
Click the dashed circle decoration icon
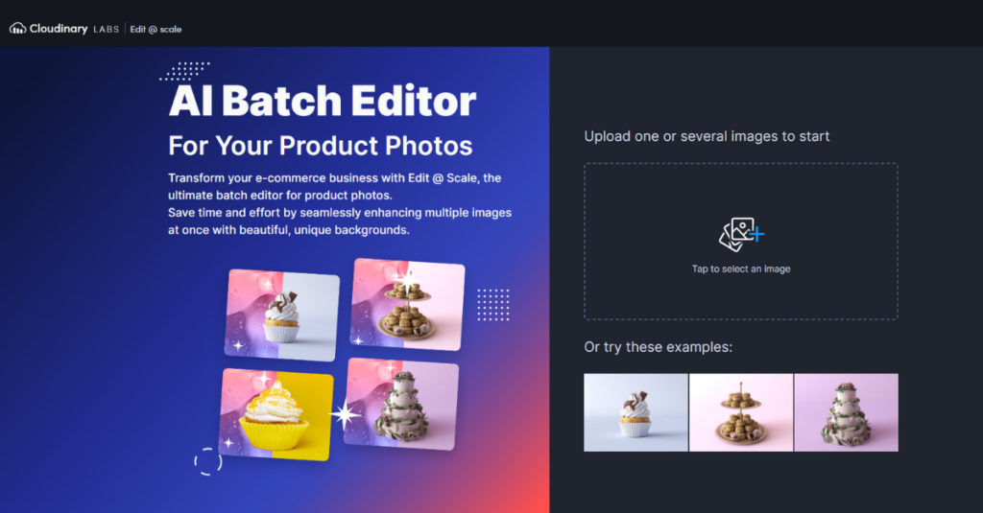[x=208, y=461]
